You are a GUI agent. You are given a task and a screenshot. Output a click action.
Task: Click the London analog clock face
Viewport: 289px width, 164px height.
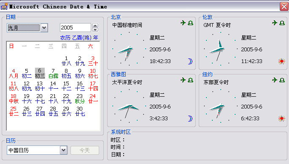(221, 49)
